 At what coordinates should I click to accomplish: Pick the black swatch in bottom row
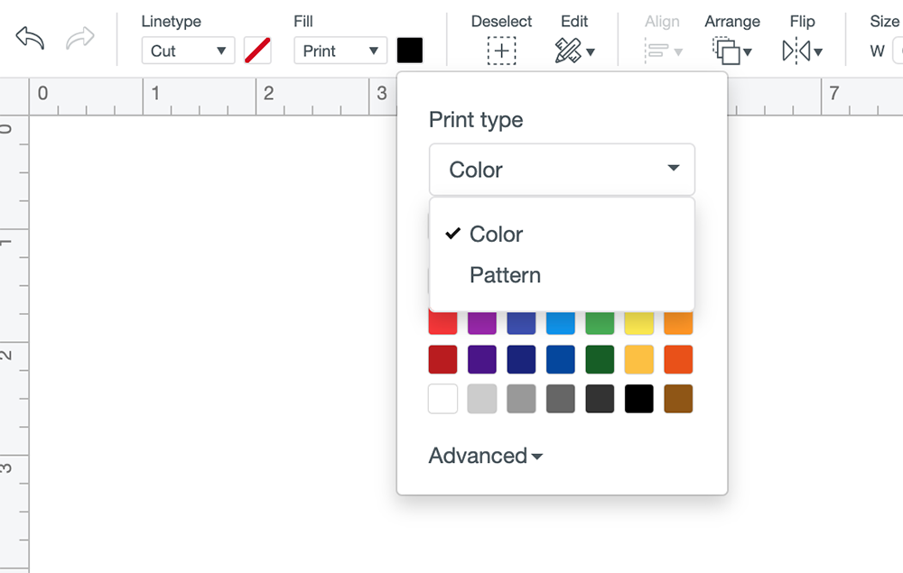[638, 399]
